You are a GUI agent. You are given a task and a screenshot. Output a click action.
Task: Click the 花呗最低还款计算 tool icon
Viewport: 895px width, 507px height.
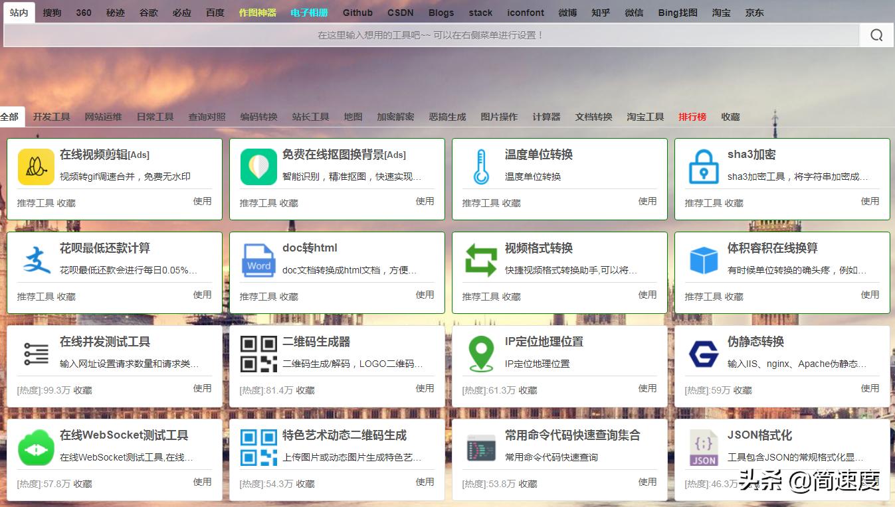(x=36, y=261)
